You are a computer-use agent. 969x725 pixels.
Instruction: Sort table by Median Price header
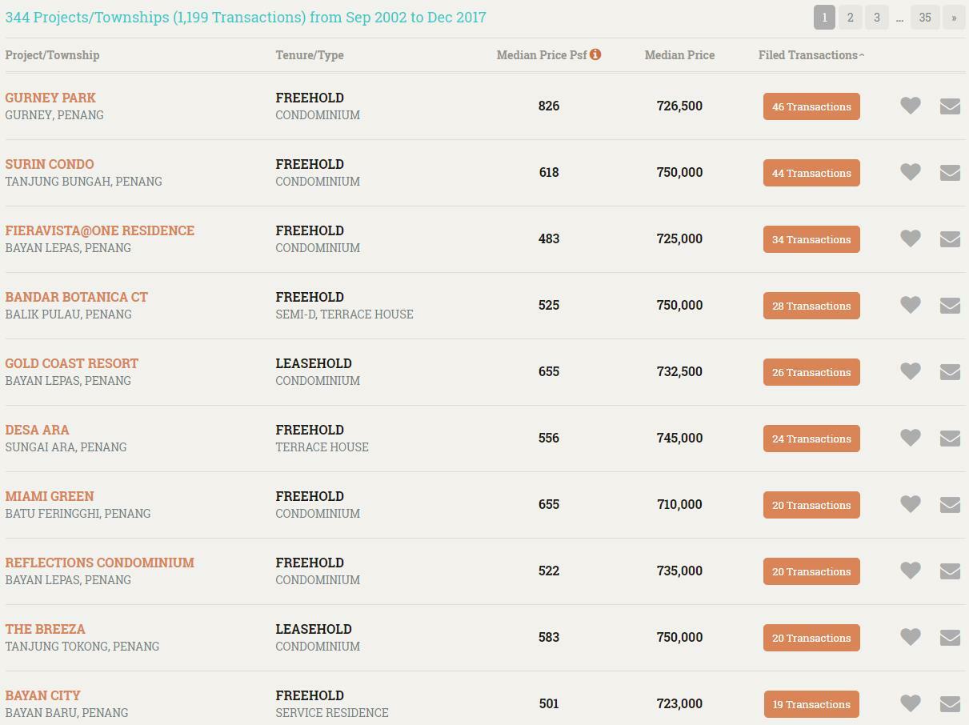(679, 55)
